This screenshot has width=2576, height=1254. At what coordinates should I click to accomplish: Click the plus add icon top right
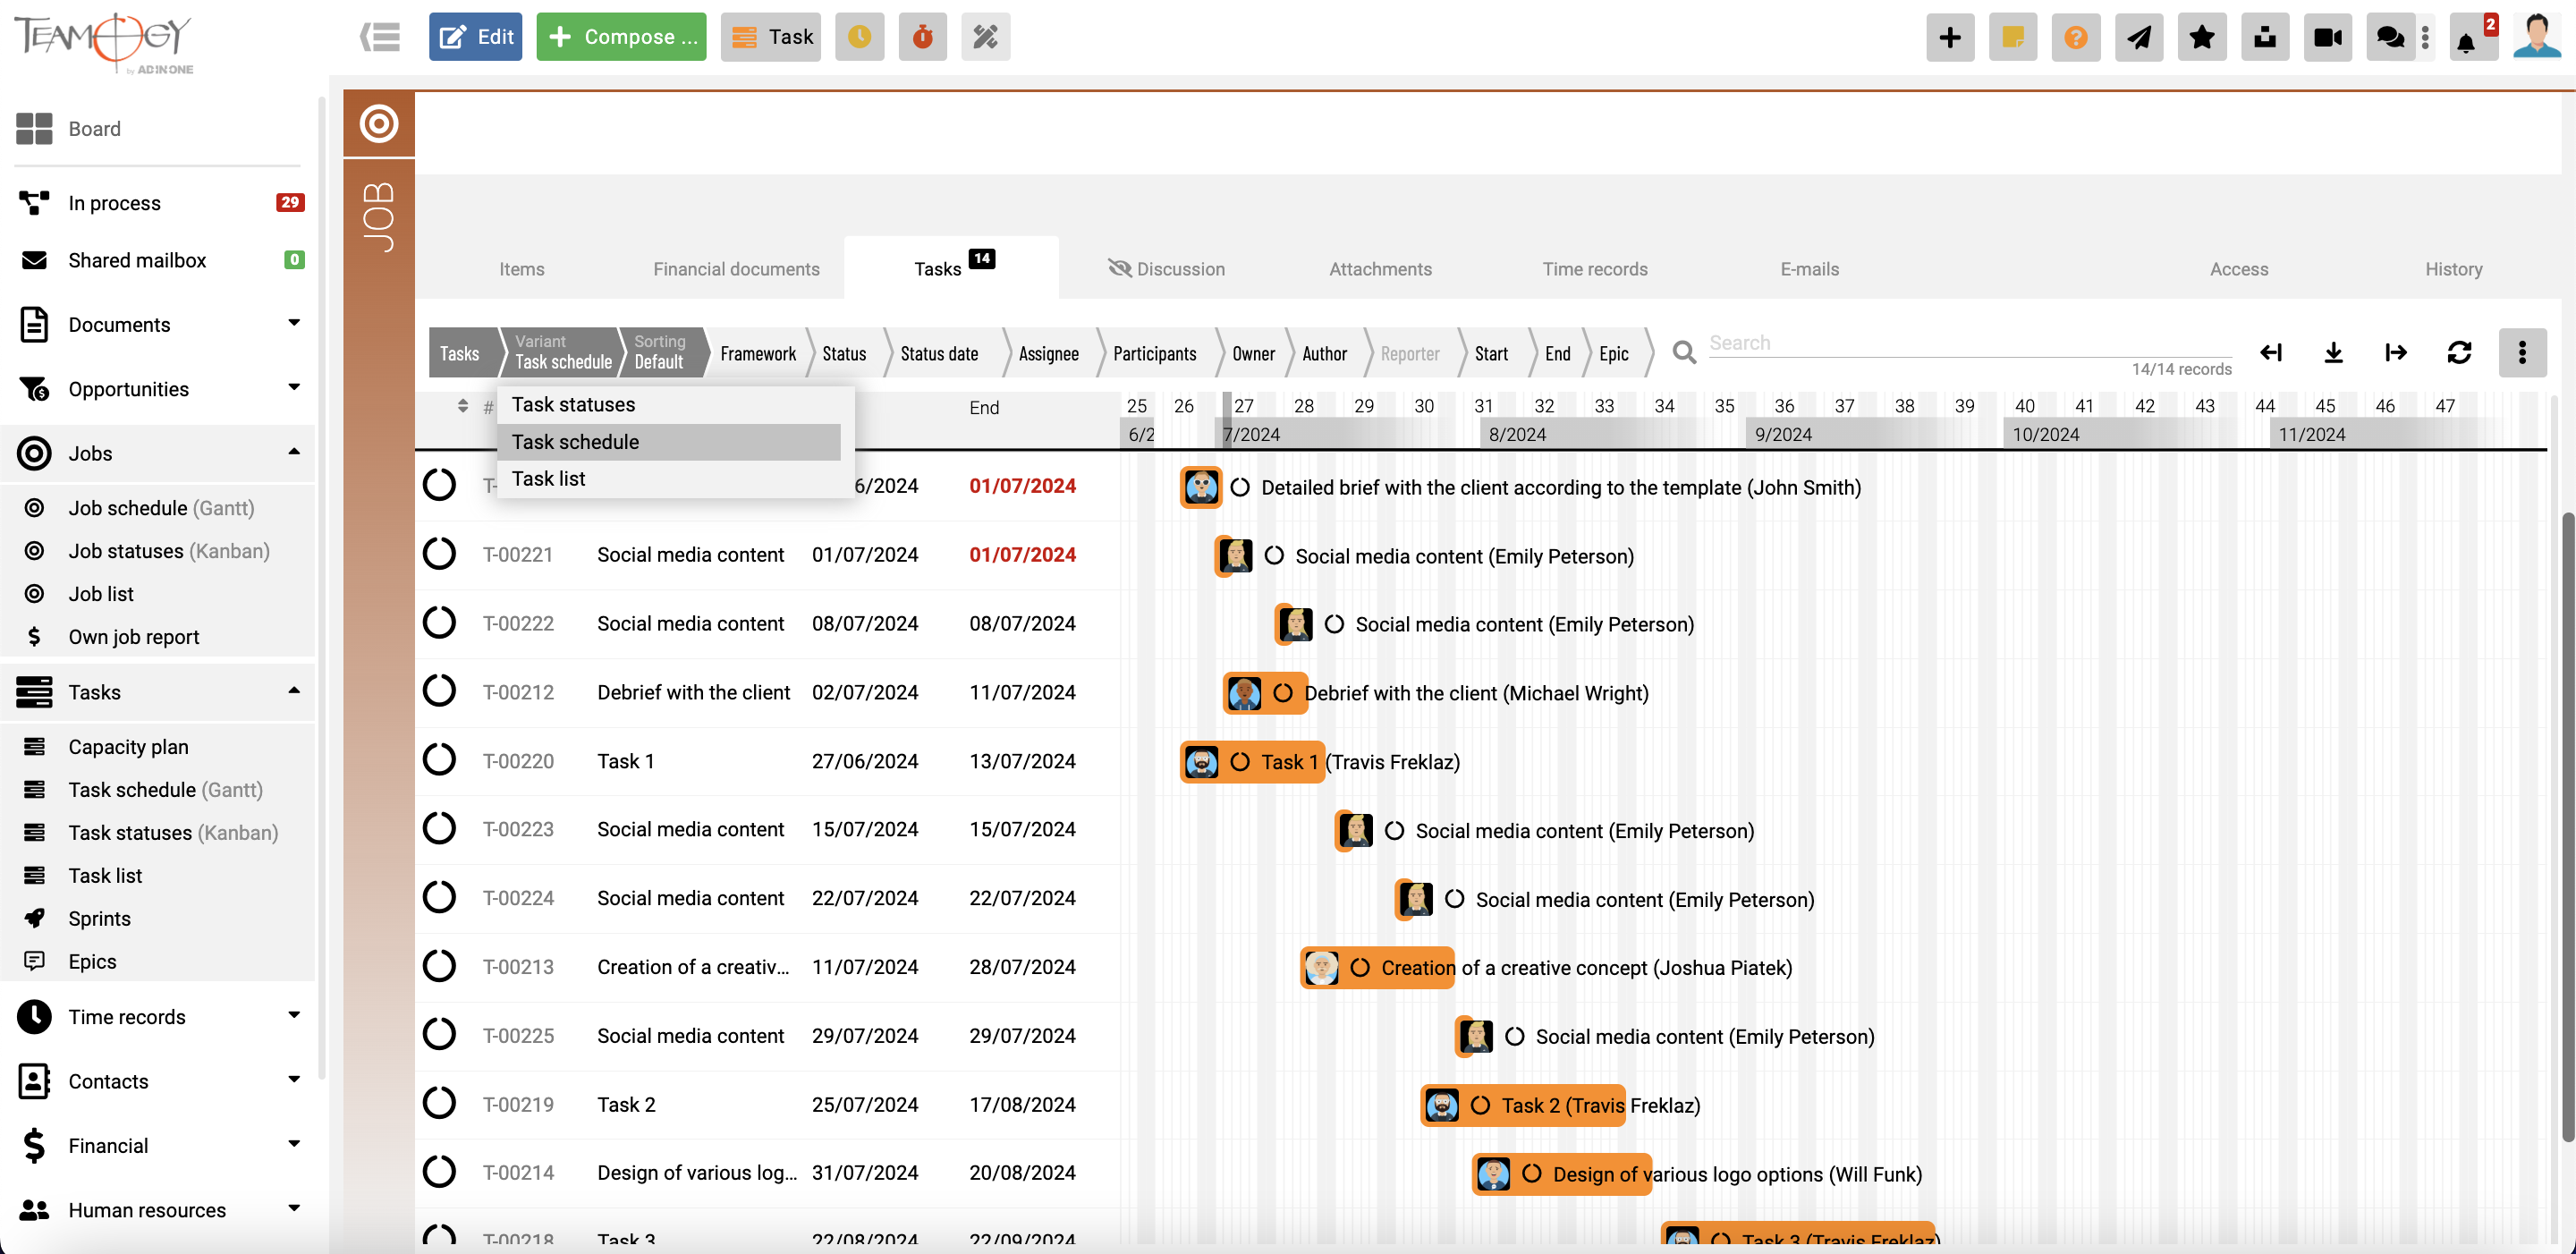click(x=1950, y=37)
